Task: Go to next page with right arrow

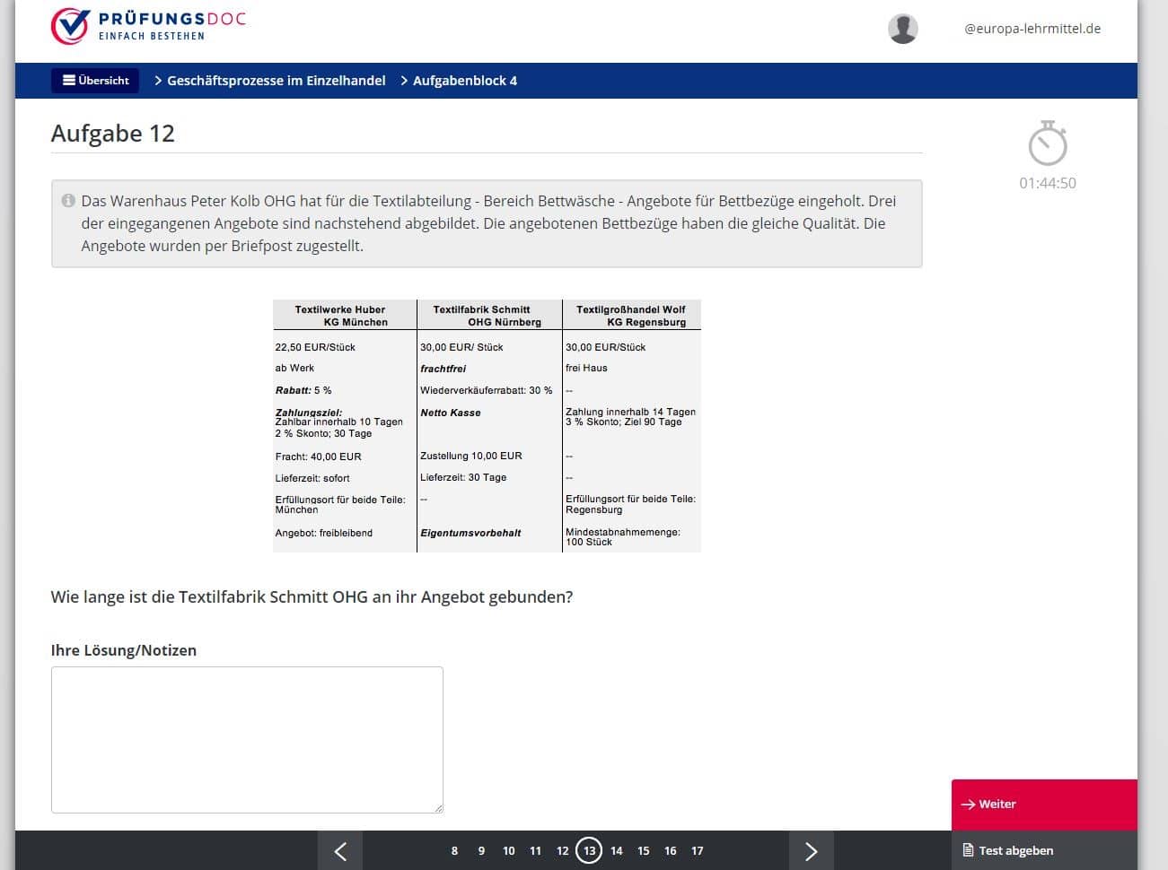Action: coord(811,850)
